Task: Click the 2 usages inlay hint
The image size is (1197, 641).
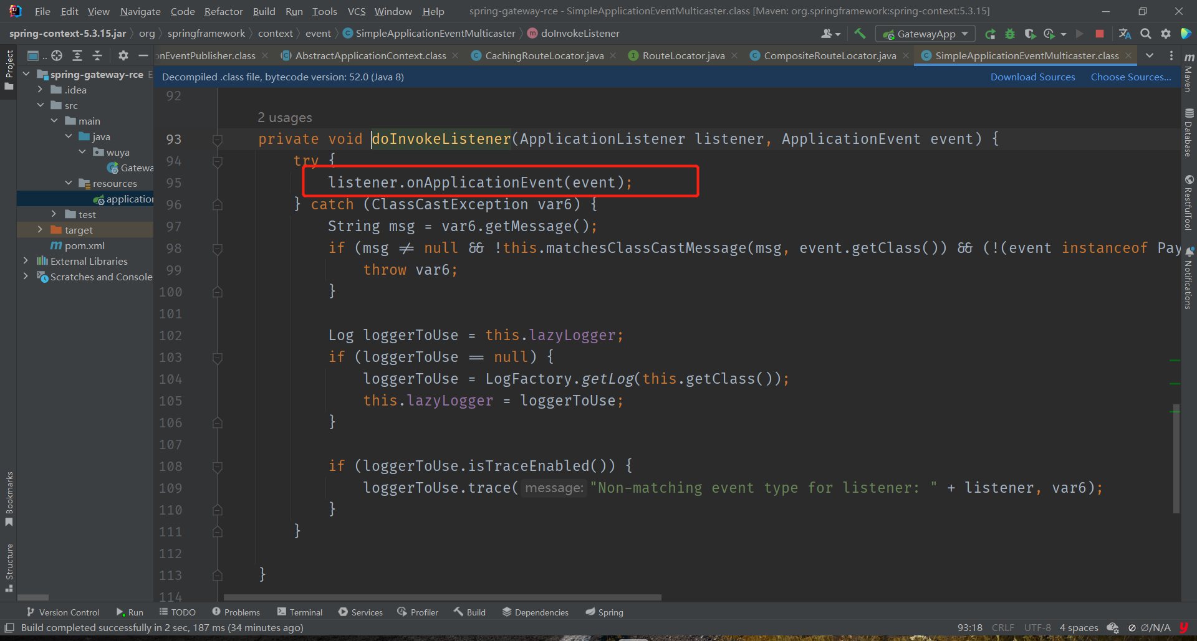Action: (x=284, y=118)
